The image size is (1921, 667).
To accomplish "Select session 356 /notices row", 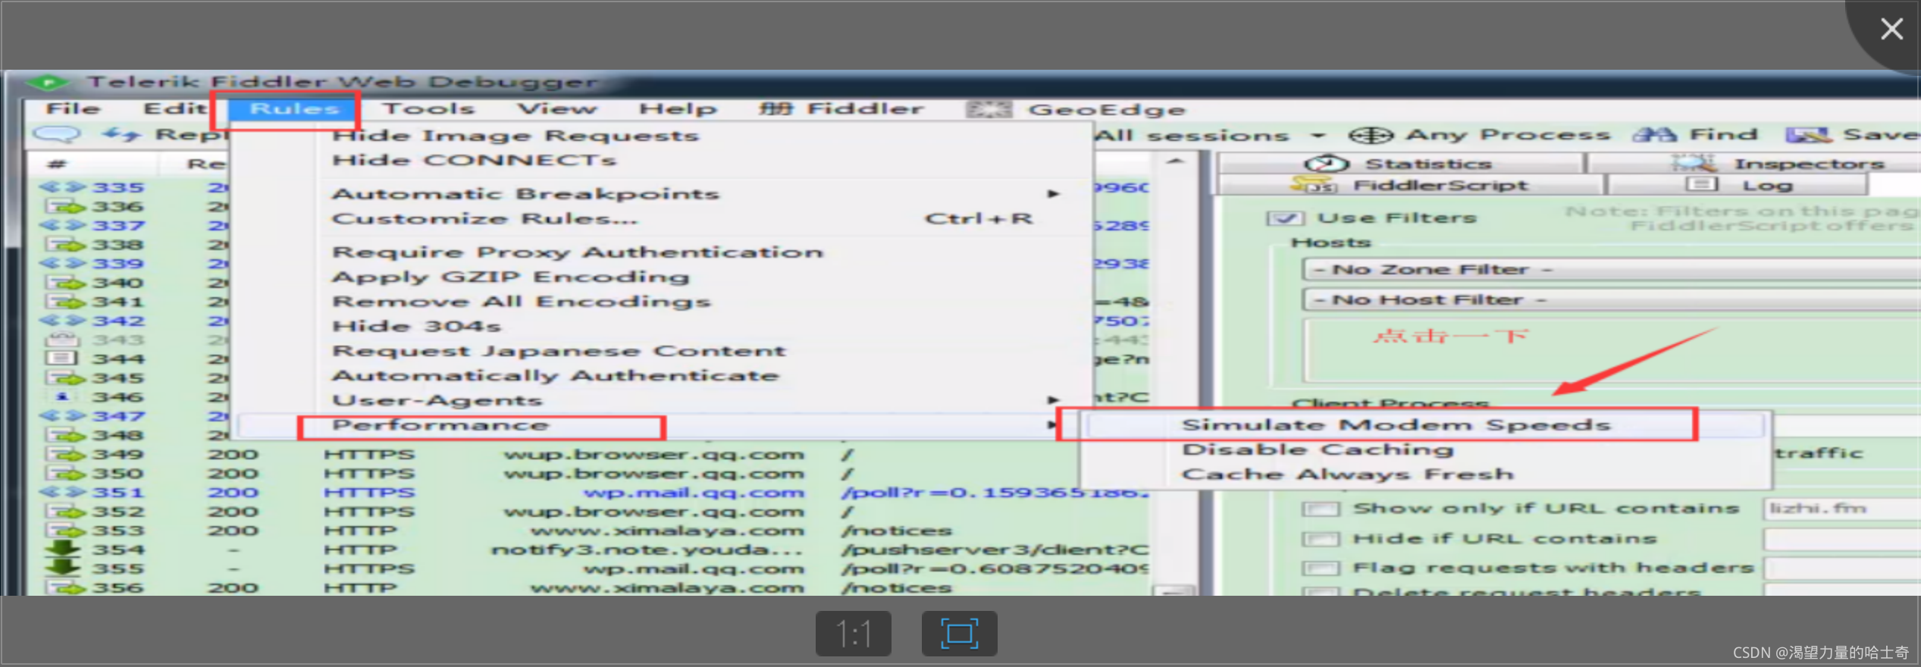I will click(595, 587).
